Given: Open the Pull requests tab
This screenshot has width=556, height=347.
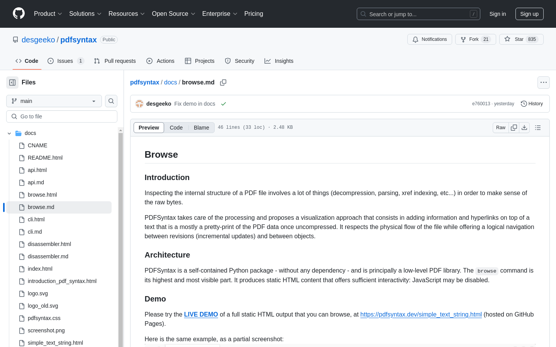Looking at the screenshot, I should point(115,61).
